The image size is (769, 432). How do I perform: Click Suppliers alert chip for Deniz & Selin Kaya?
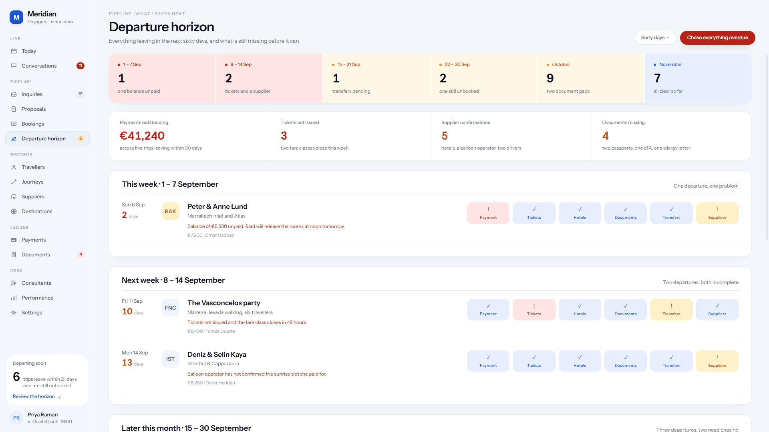(717, 361)
